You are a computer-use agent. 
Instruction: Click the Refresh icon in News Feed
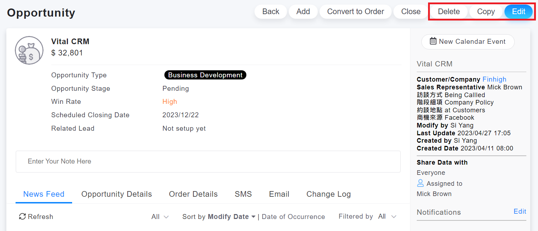[22, 217]
